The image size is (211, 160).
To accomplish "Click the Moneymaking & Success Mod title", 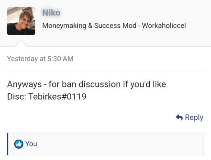I will pos(89,25).
